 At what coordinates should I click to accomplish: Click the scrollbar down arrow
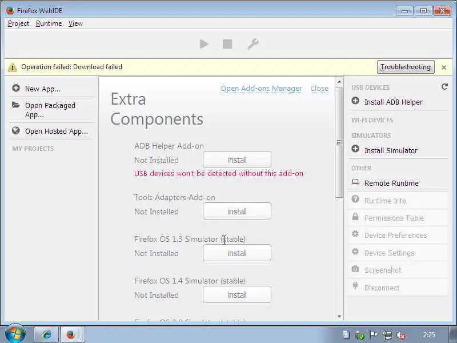click(x=339, y=317)
